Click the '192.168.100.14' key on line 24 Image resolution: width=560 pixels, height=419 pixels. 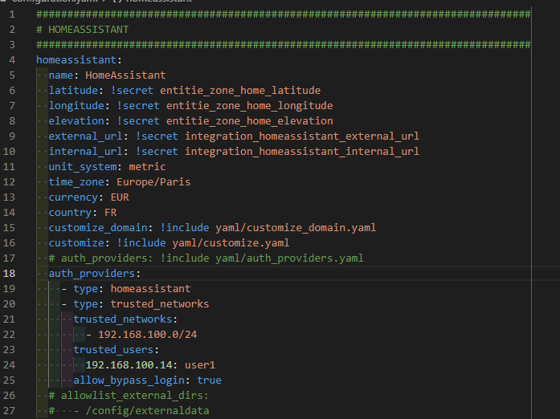point(129,365)
